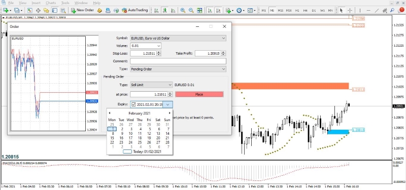This screenshot has width=406, height=190.
Task: Expand the Volume dropdown
Action: (x=158, y=46)
